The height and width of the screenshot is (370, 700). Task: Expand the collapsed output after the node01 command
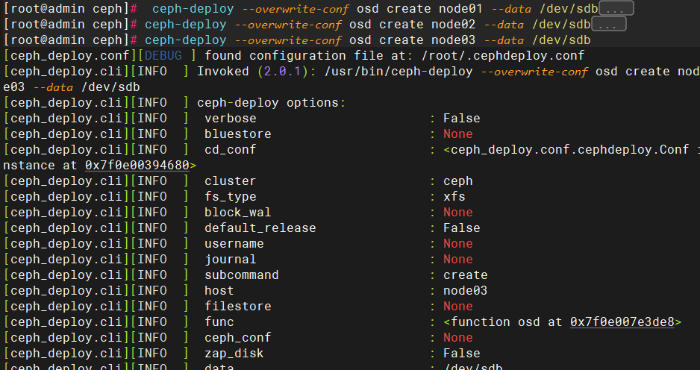click(x=616, y=8)
